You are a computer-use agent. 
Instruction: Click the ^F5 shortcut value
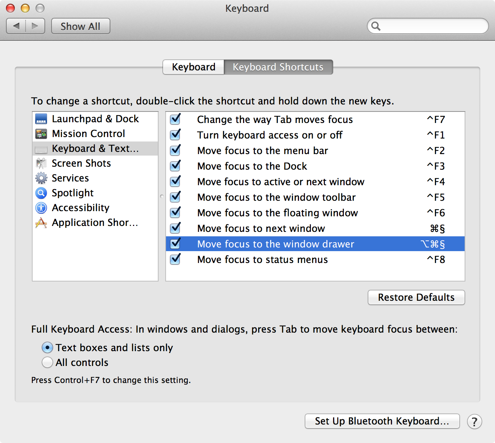[436, 197]
